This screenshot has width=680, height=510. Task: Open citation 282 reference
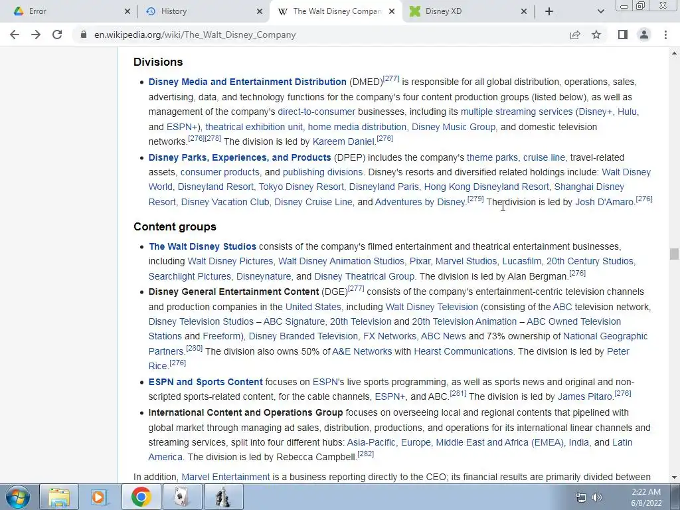point(366,454)
